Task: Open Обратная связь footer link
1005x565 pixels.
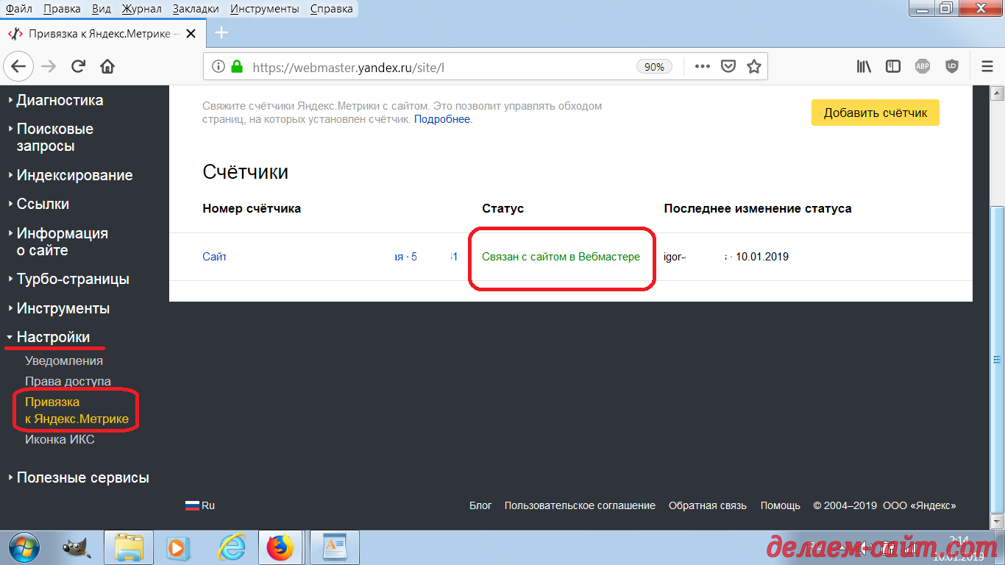Action: [708, 505]
